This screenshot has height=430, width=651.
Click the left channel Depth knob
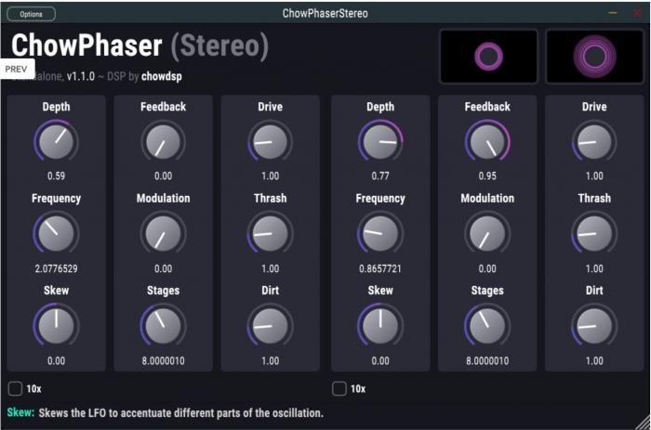56,142
